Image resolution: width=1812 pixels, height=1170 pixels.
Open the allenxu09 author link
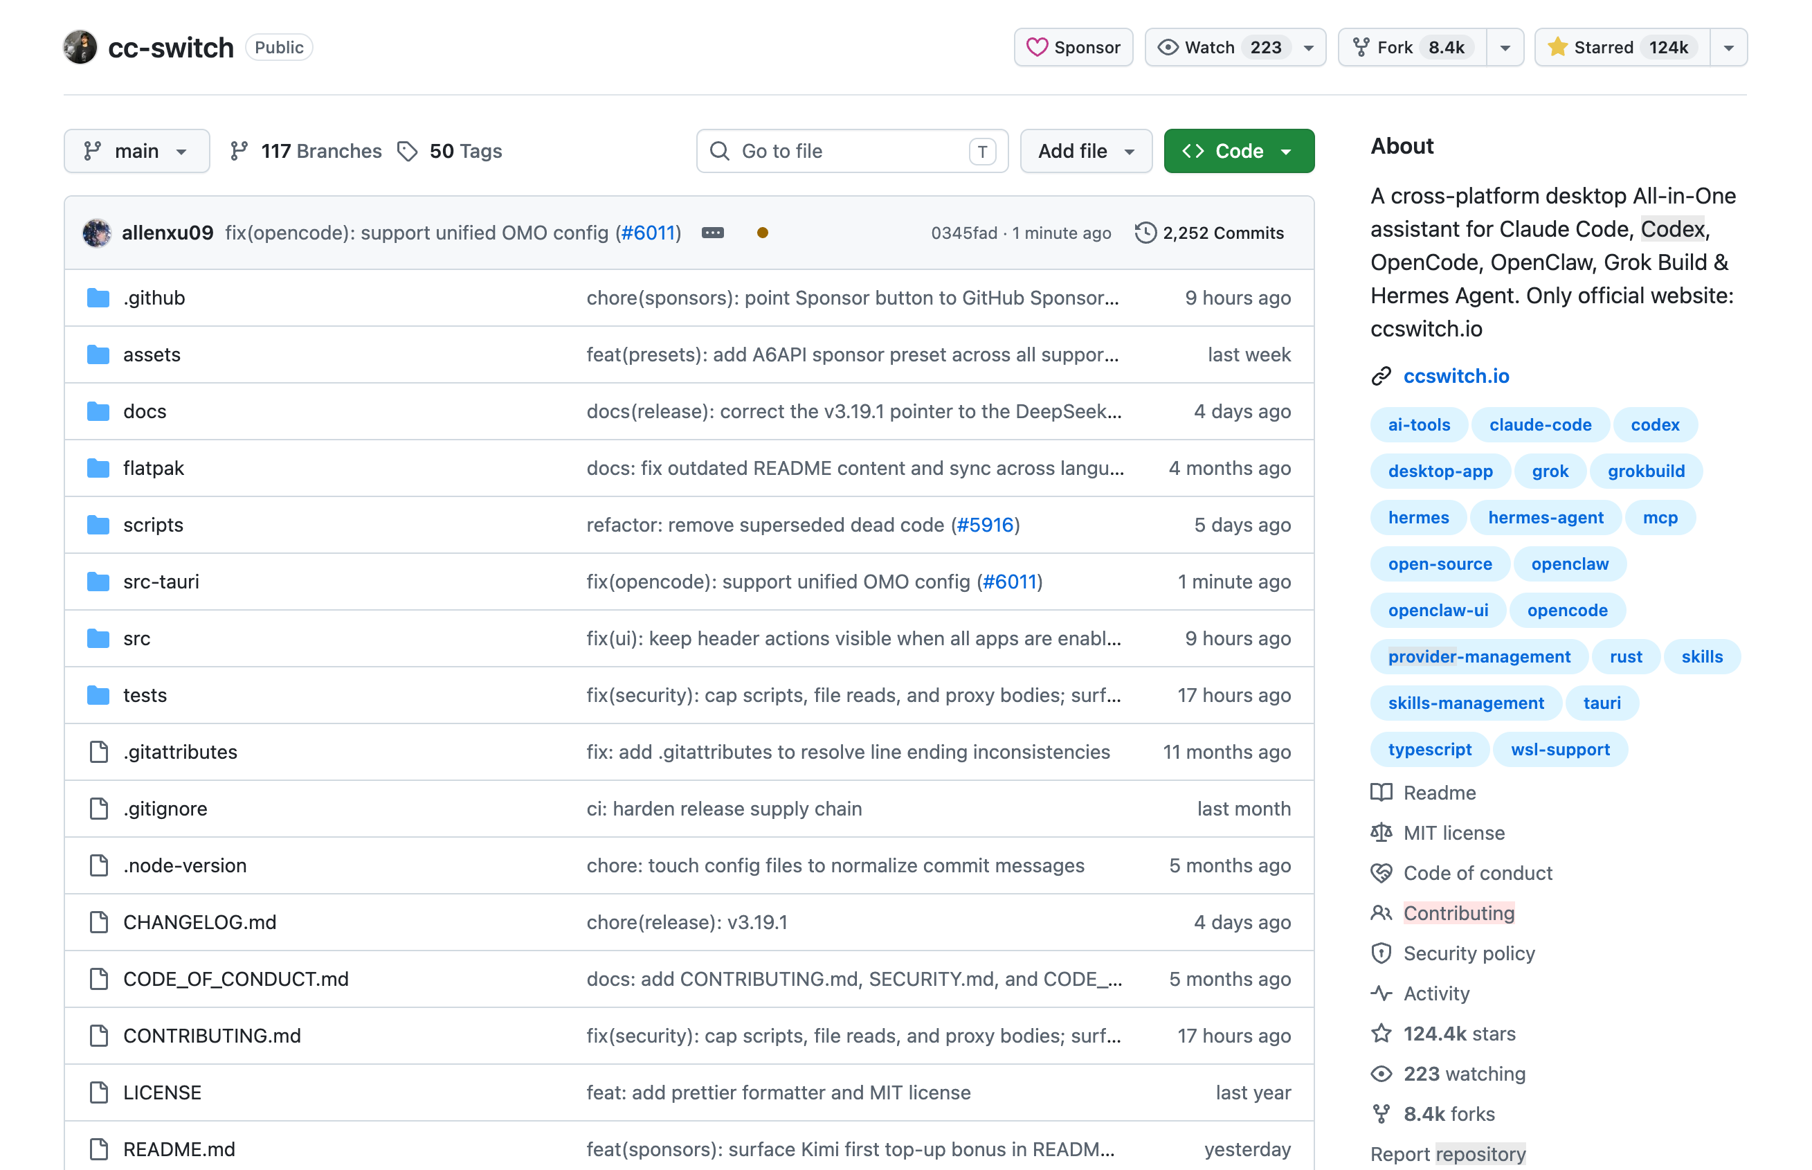[167, 233]
